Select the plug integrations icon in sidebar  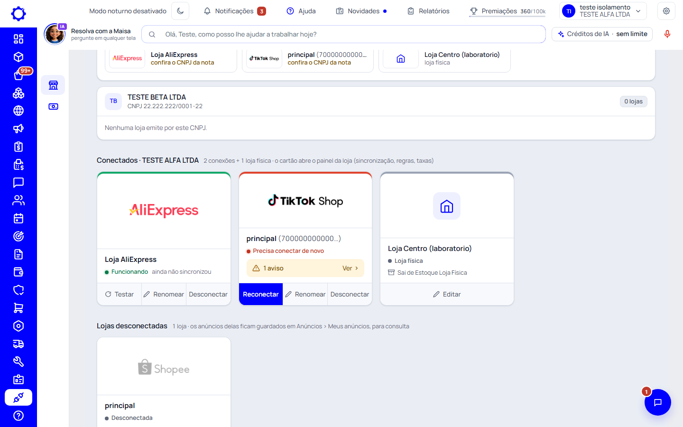[18, 398]
